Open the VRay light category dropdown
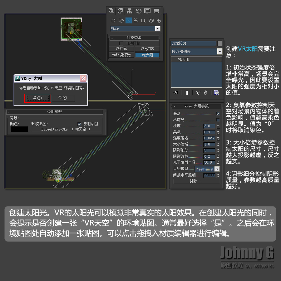 [x=158, y=29]
